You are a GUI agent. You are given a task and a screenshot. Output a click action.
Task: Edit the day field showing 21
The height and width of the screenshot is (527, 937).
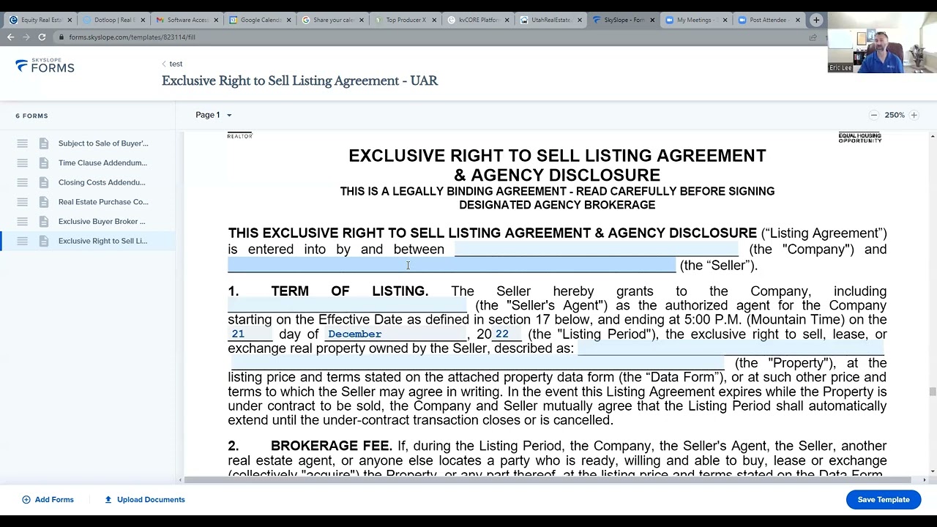(250, 334)
